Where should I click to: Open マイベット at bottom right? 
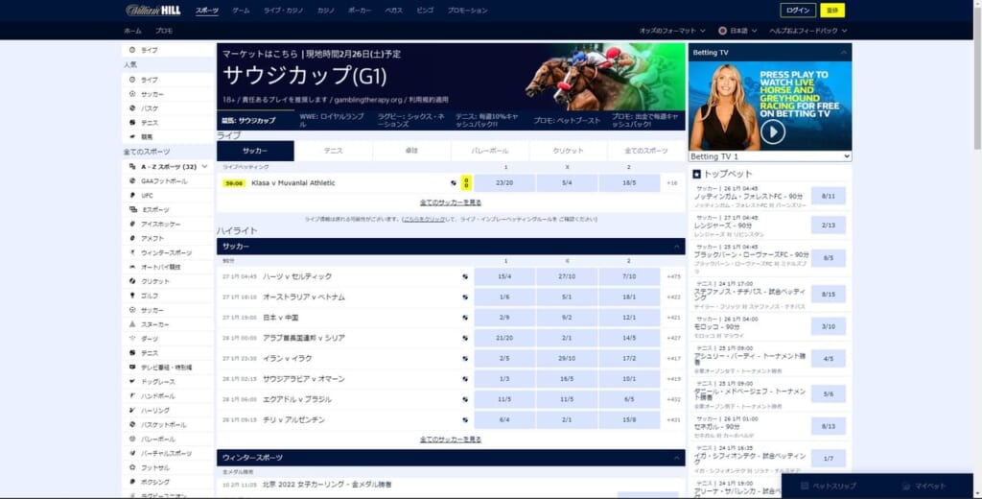click(x=924, y=486)
